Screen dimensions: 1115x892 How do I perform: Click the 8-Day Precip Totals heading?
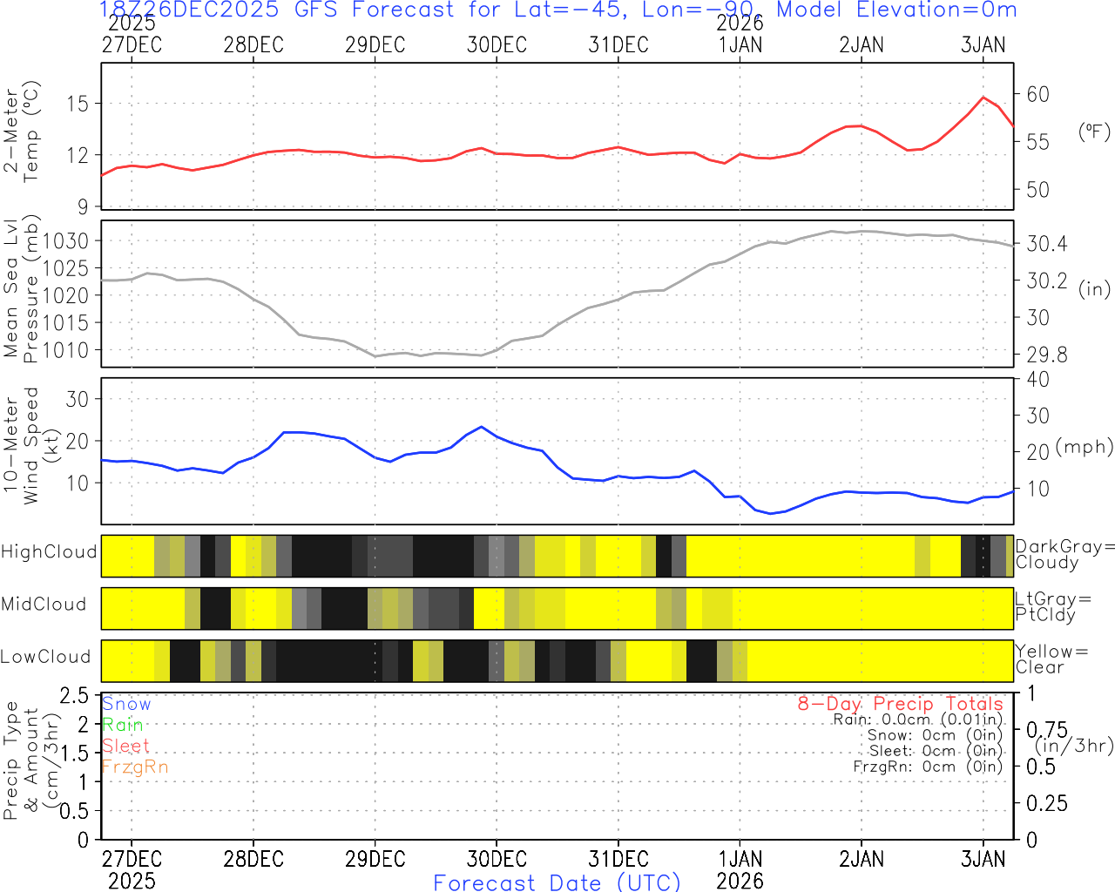901,704
